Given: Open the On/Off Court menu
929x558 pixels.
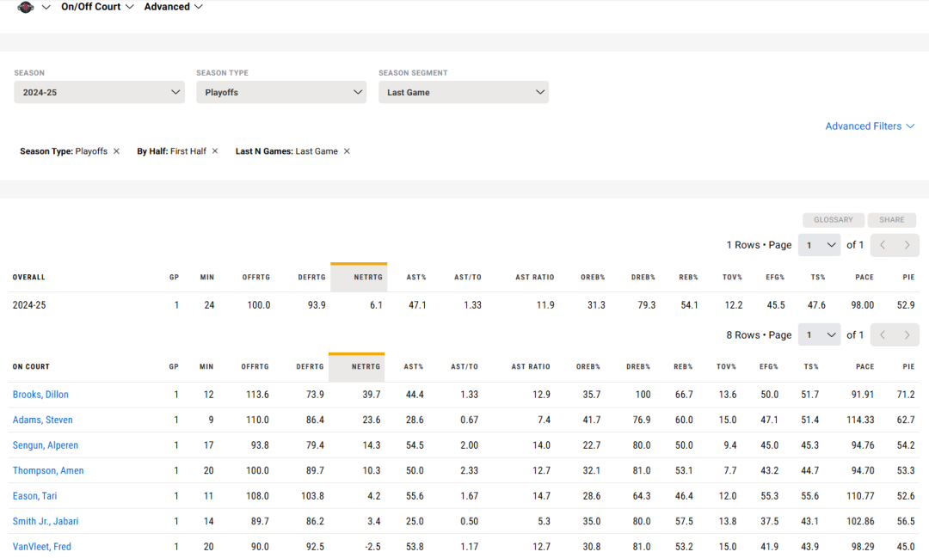Looking at the screenshot, I should click(x=97, y=7).
